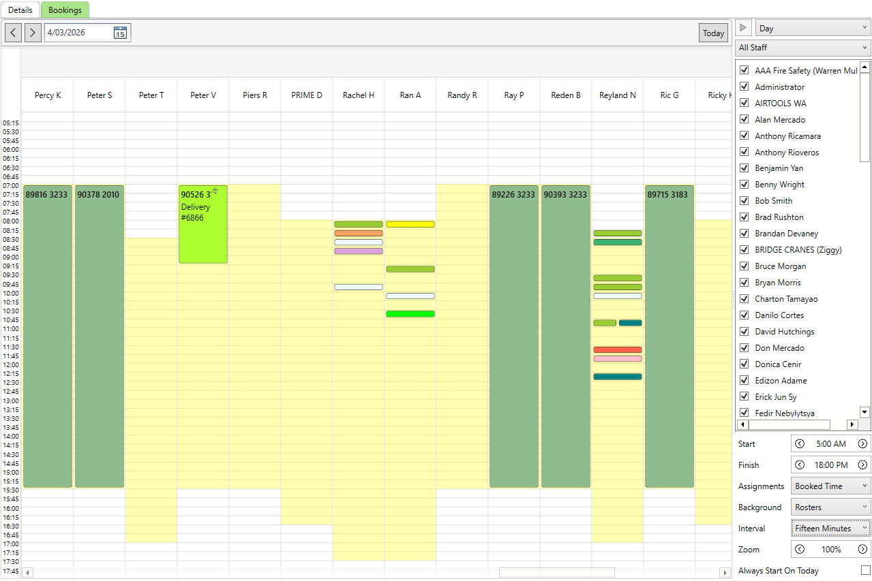872x581 pixels.
Task: Open Peter V's Delivery #6866 booking
Action: [203, 225]
